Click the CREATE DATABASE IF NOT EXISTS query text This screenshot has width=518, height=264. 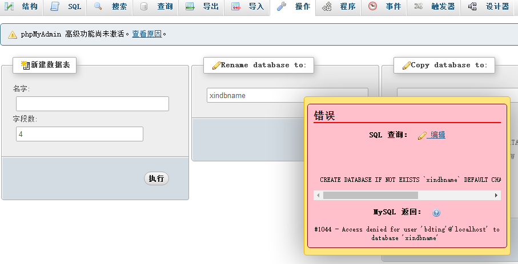pyautogui.click(x=410, y=180)
